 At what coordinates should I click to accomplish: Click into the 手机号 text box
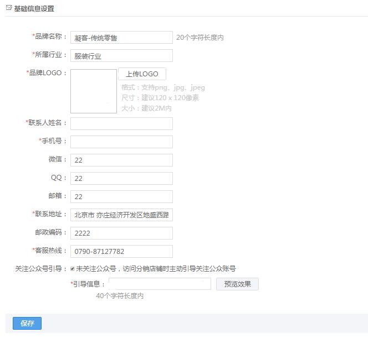121,142
